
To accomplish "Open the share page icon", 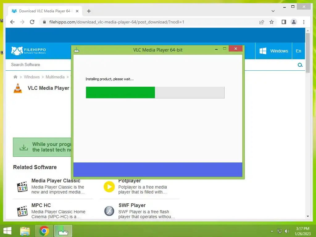I will tap(262, 22).
